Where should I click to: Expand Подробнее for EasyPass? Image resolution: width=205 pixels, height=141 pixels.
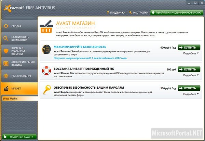pyautogui.click(x=191, y=94)
